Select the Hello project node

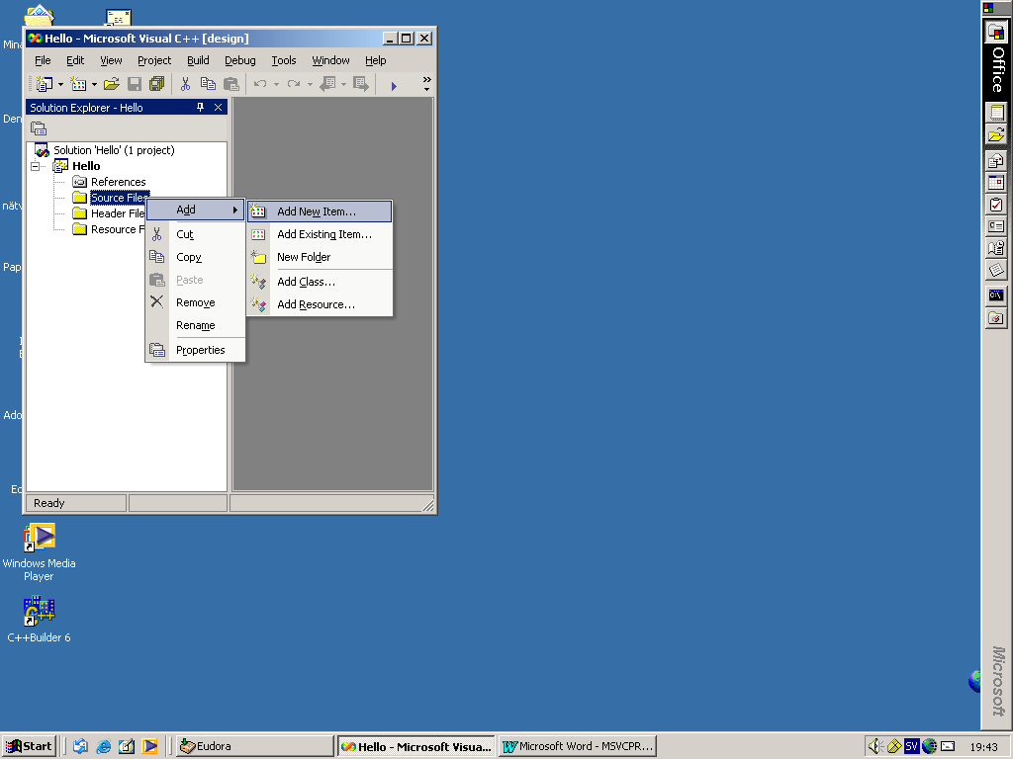tap(87, 166)
